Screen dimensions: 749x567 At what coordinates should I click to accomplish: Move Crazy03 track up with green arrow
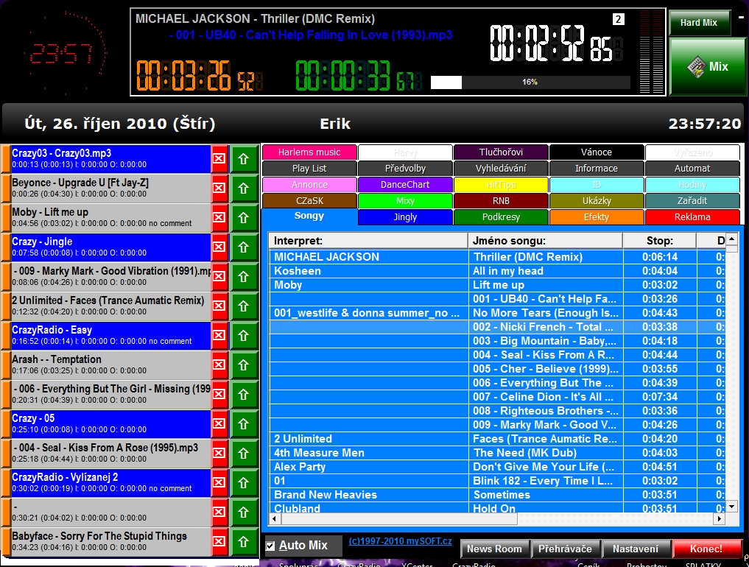coord(244,158)
